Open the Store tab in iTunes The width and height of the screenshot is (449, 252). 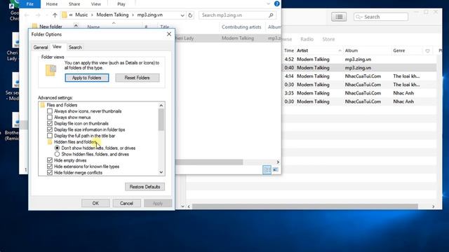[x=328, y=39]
